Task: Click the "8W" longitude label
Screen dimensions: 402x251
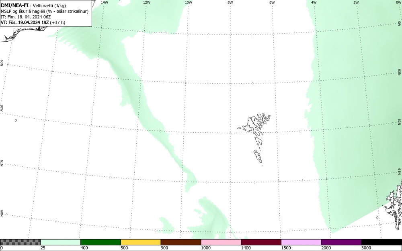Action: coord(230,2)
